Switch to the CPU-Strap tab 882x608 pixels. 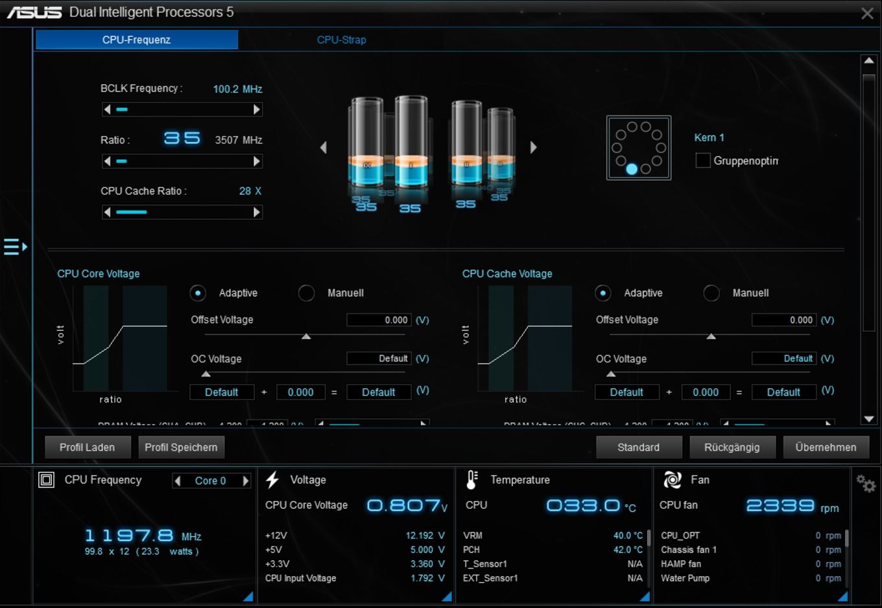coord(341,40)
